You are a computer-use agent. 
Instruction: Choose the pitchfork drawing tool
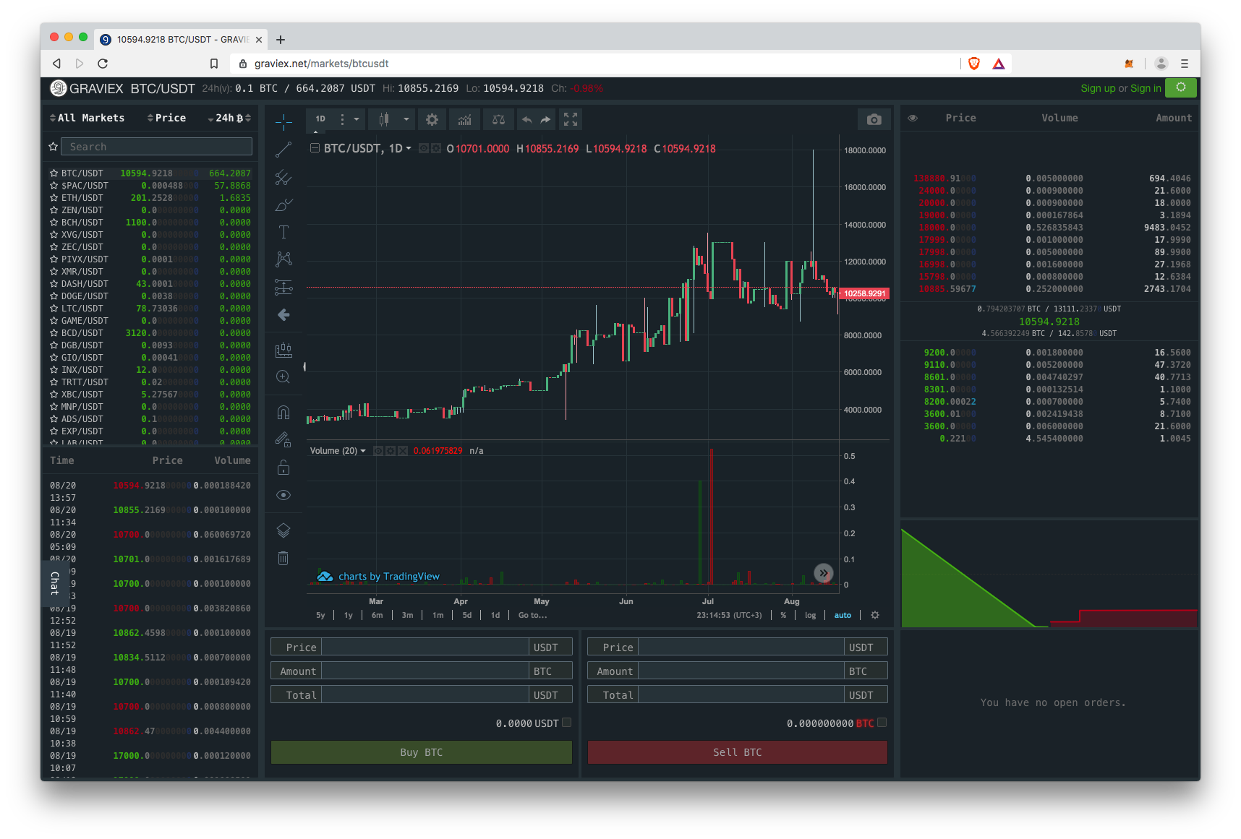coord(283,177)
